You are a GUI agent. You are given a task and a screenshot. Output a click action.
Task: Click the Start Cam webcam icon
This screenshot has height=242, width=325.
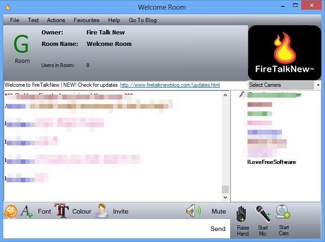(283, 212)
